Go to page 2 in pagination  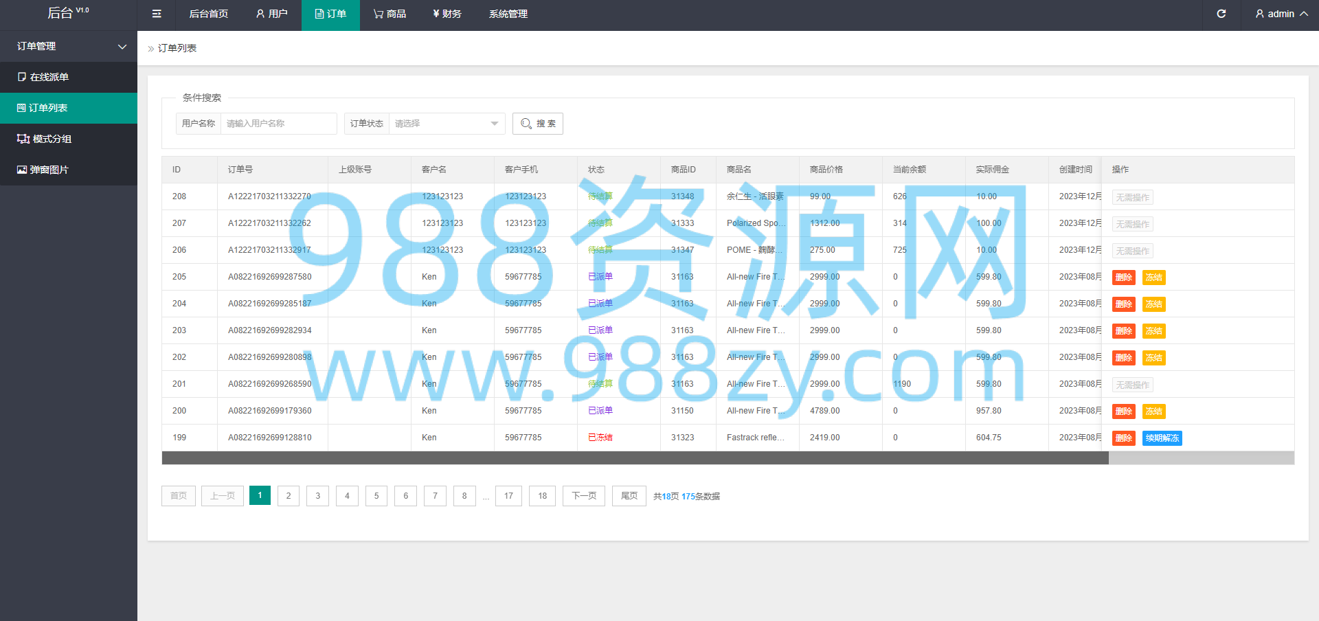point(289,496)
